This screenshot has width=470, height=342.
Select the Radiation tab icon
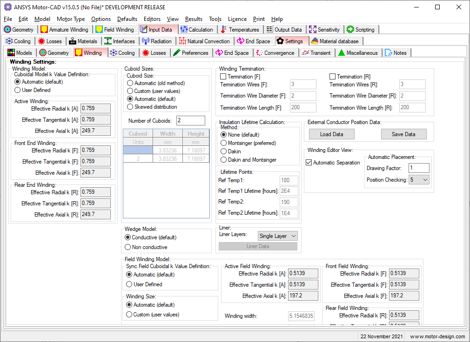pos(145,41)
